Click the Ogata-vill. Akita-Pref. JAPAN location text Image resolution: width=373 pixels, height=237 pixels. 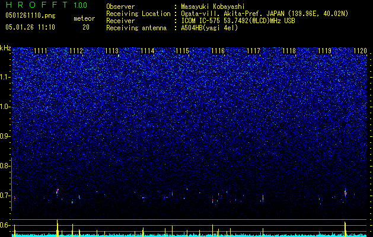tap(264, 14)
